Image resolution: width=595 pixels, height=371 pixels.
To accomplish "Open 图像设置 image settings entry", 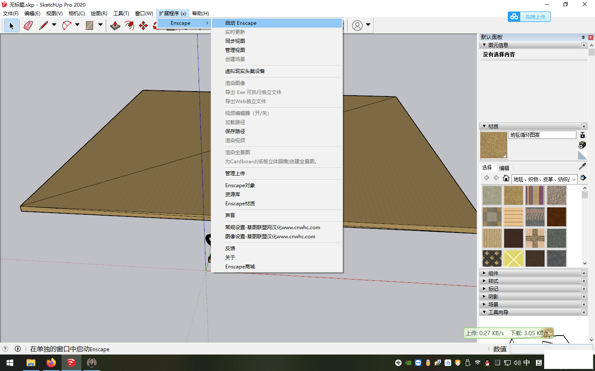I will click(277, 237).
